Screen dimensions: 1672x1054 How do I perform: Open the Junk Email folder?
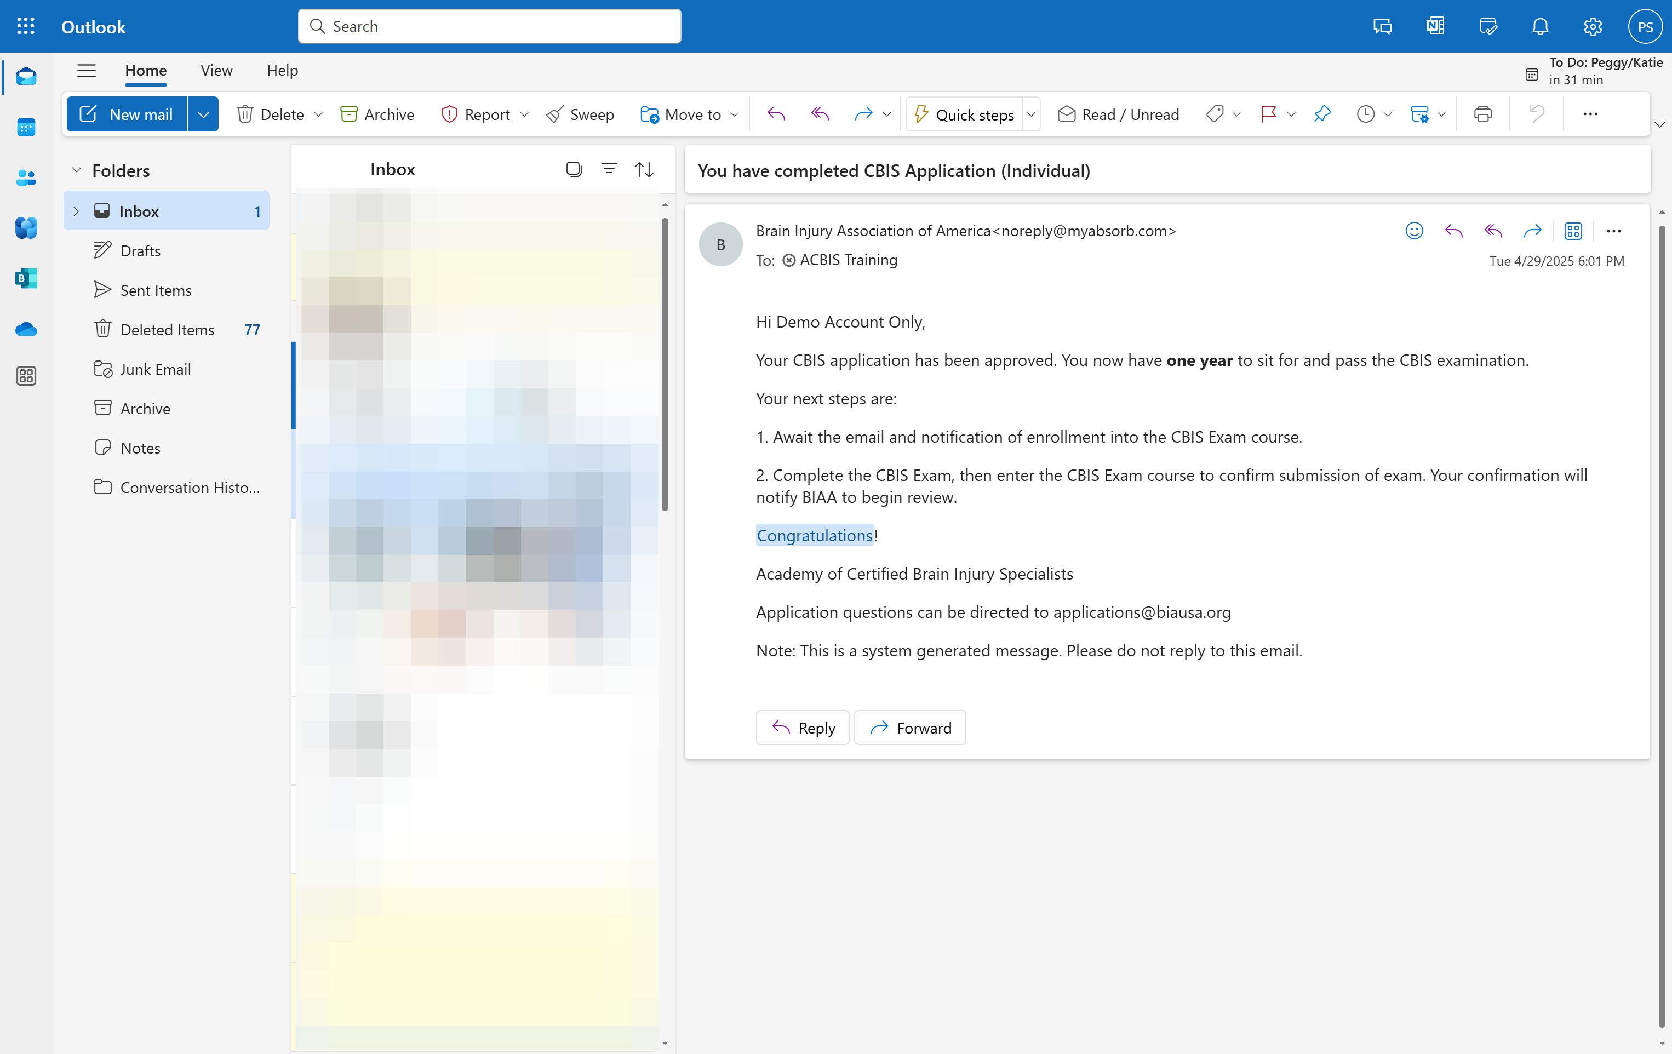click(x=167, y=369)
